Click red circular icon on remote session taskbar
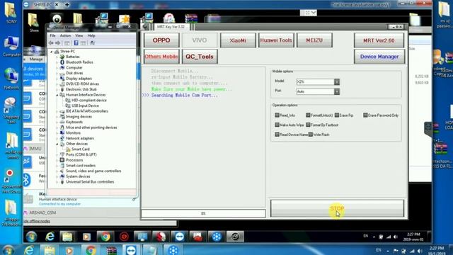 pyautogui.click(x=124, y=237)
